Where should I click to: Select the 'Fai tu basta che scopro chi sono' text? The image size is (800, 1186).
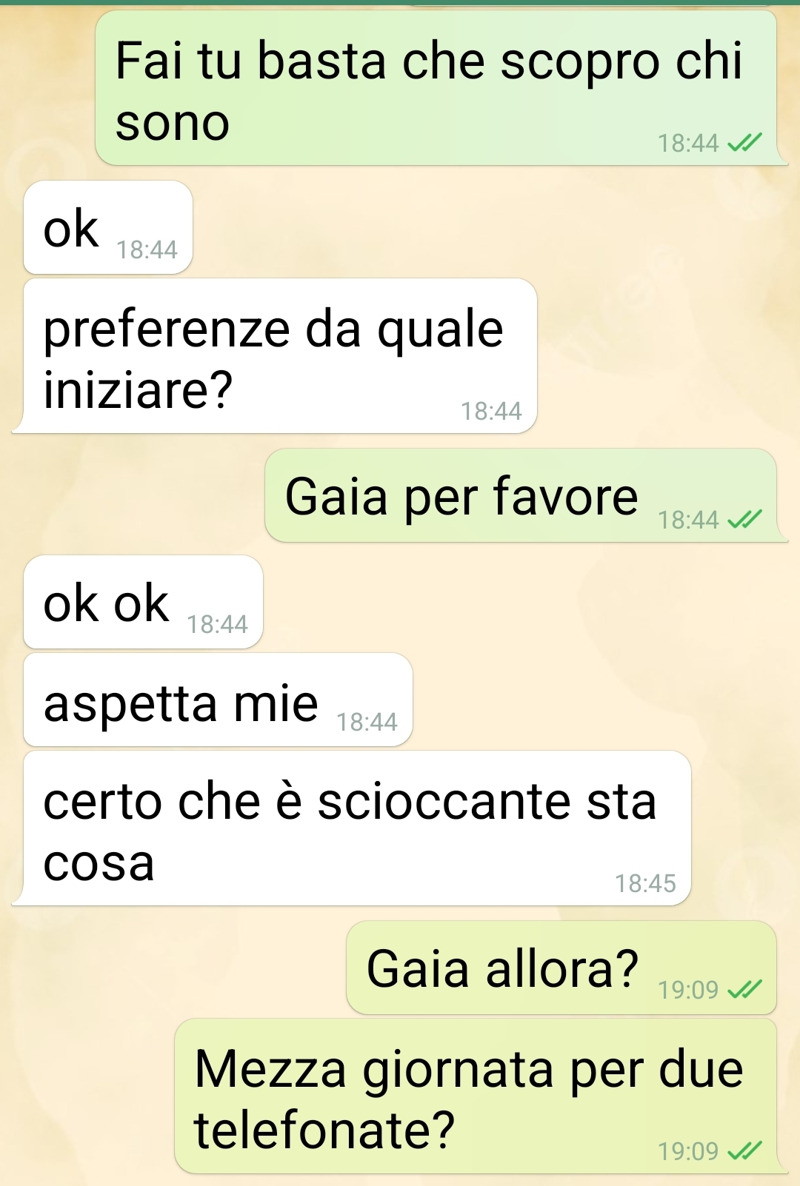pyautogui.click(x=428, y=90)
